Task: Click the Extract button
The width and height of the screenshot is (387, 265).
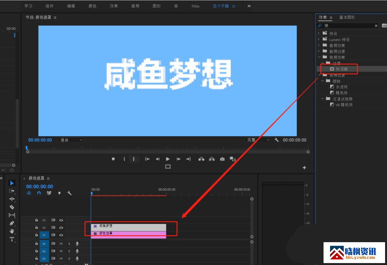Action: (x=212, y=159)
